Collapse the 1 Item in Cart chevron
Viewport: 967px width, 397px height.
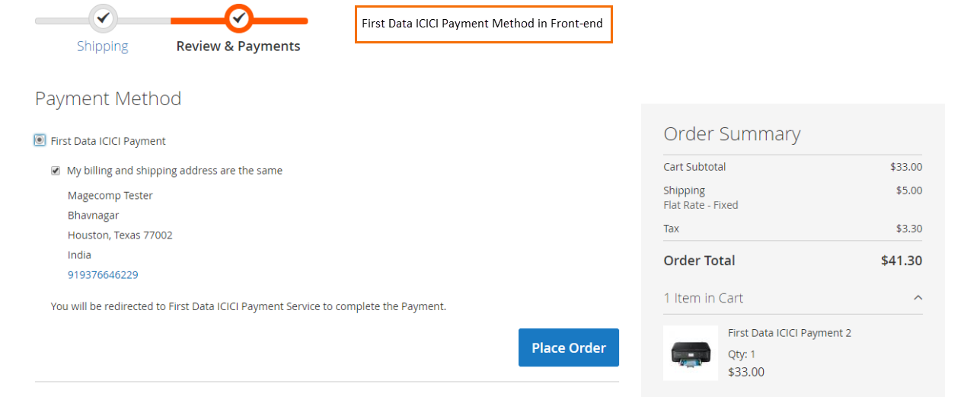(918, 298)
